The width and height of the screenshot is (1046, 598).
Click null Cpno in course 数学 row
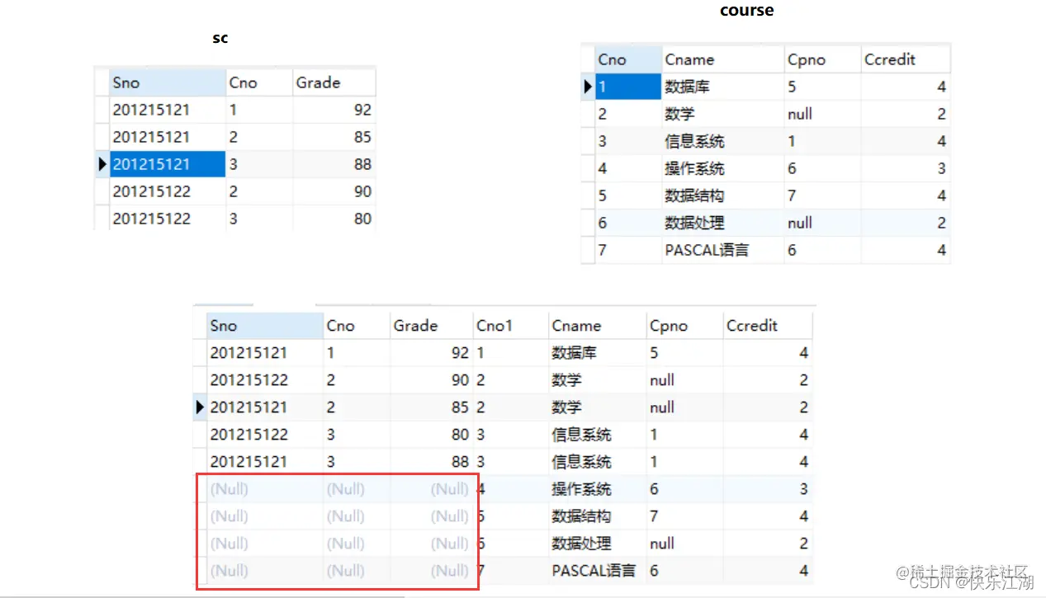point(822,114)
